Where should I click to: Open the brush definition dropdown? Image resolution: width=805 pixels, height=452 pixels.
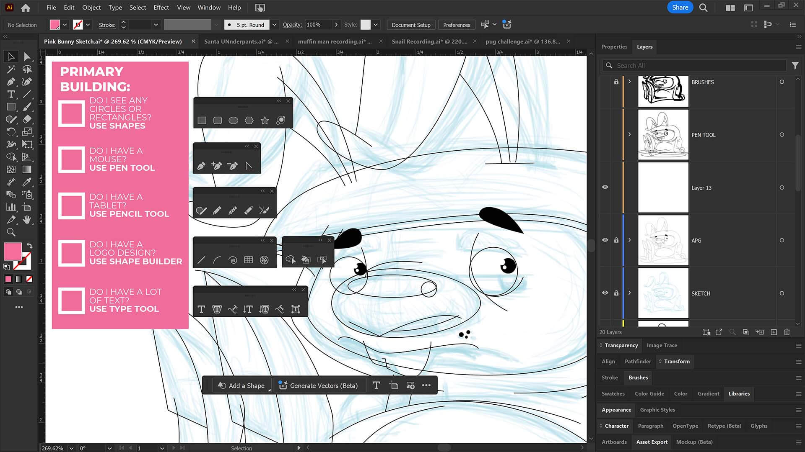[x=274, y=25]
